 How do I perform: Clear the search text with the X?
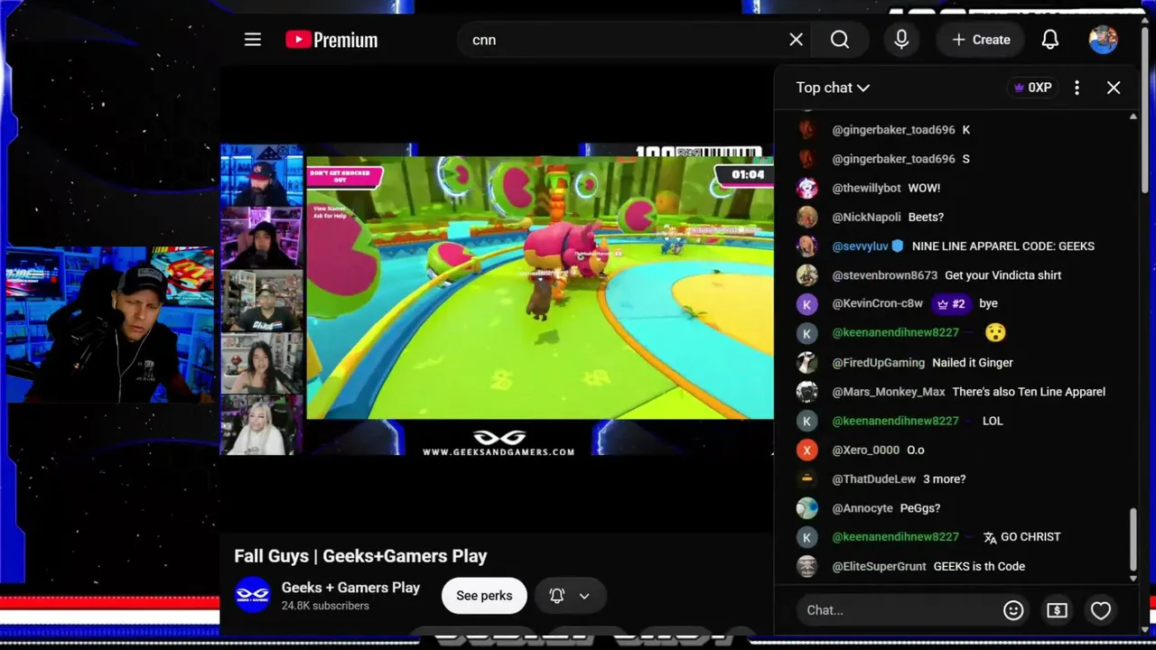click(x=796, y=40)
